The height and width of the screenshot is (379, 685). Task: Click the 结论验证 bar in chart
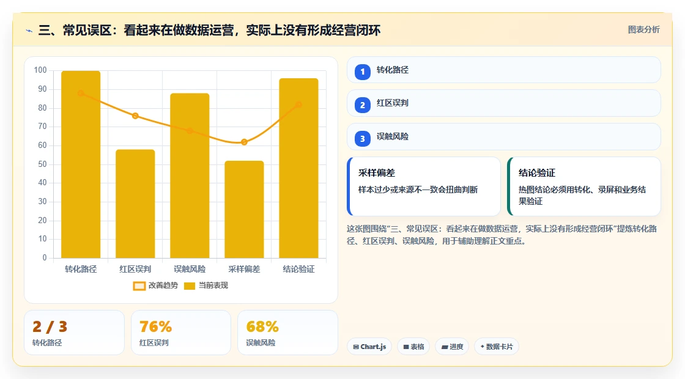299,168
